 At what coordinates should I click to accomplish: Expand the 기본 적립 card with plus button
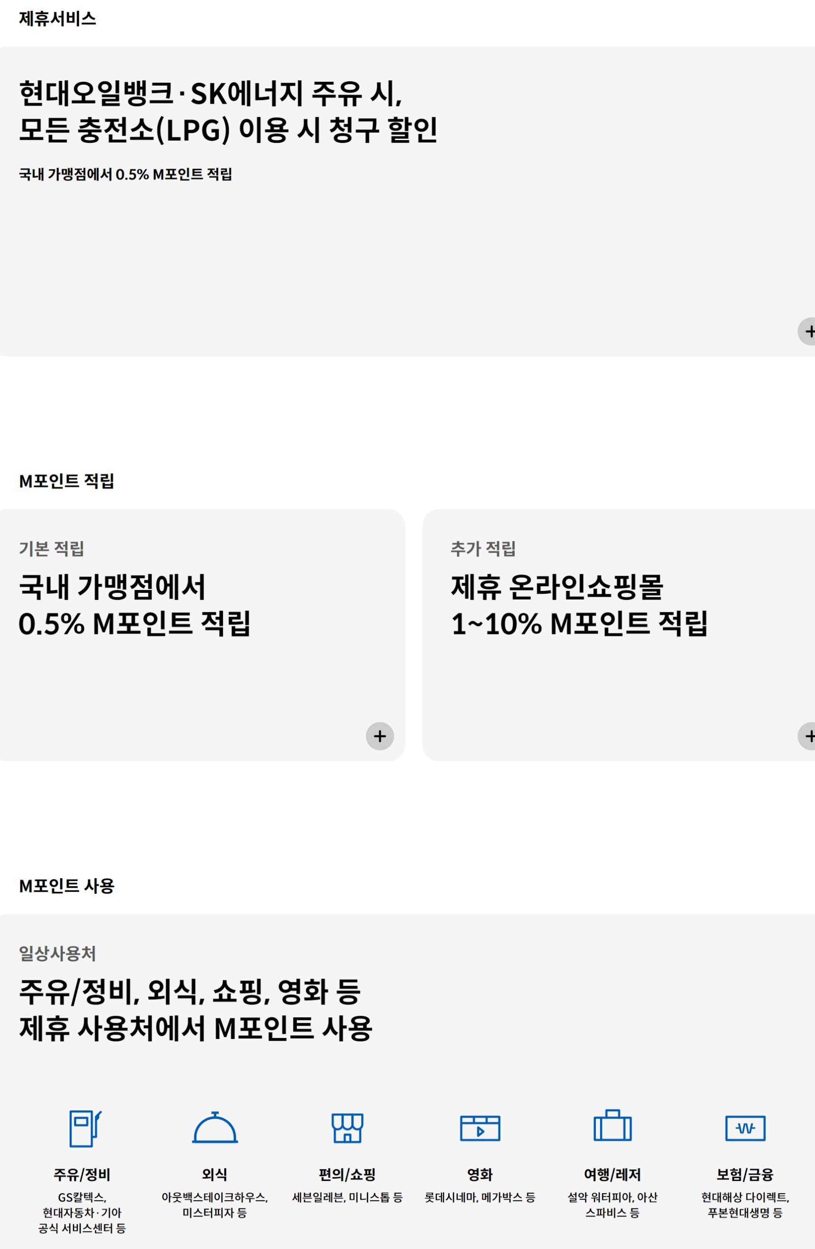click(379, 736)
